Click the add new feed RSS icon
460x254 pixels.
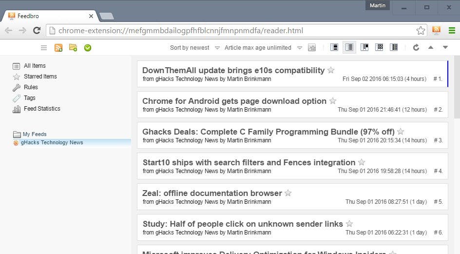tap(58, 48)
